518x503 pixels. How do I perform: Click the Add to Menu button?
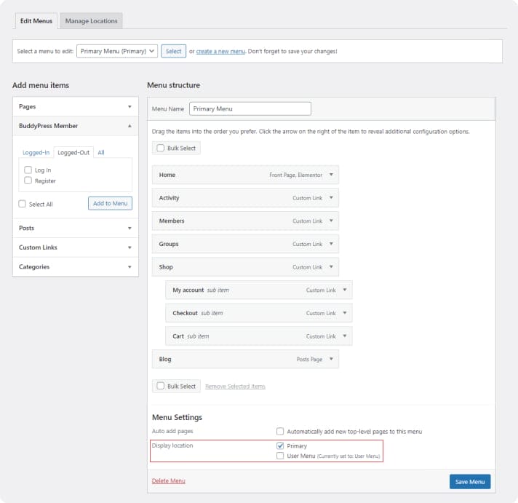110,203
